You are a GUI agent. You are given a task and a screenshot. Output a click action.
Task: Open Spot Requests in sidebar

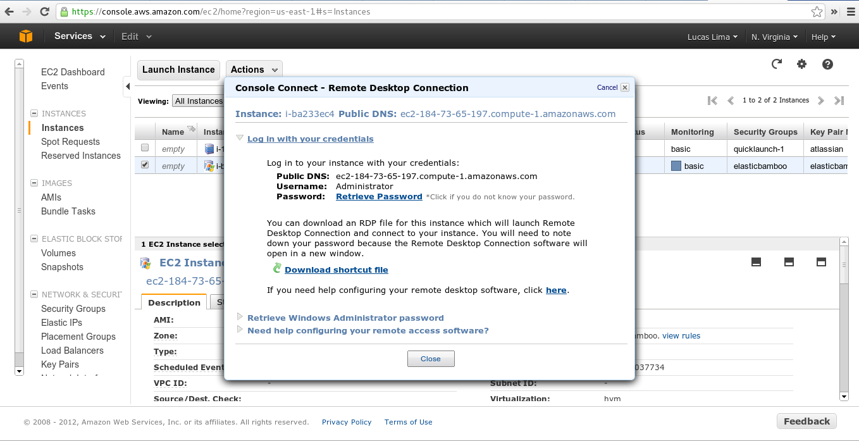70,142
